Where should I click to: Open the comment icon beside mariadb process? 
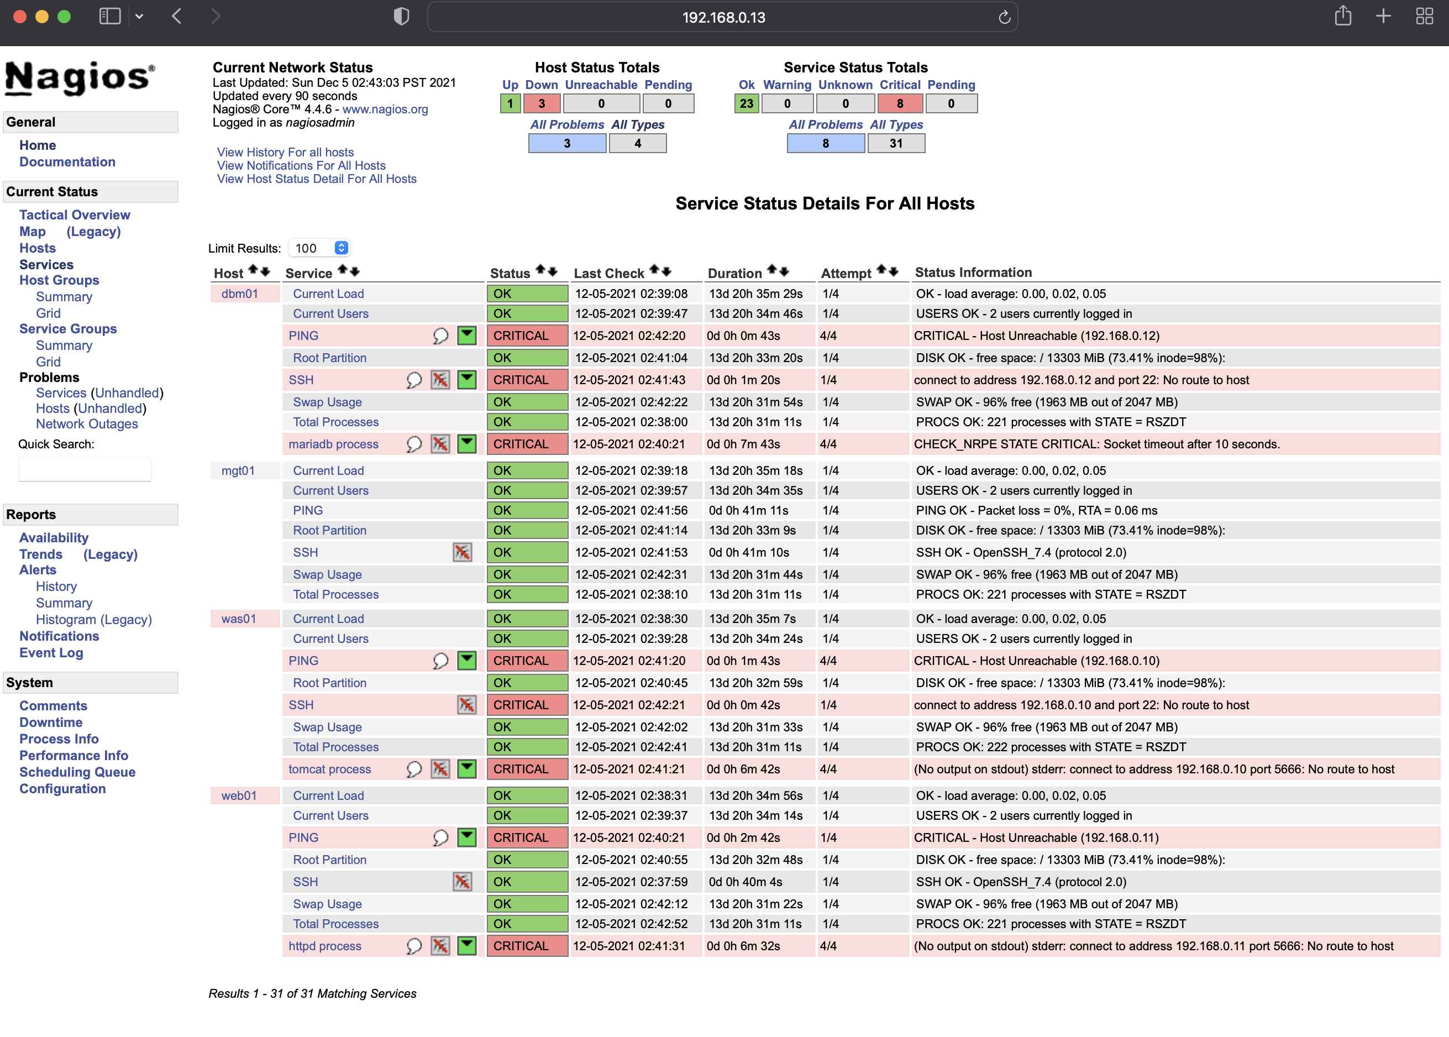[413, 444]
